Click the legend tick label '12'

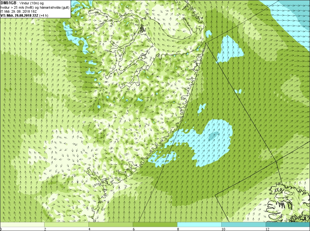click(268, 229)
